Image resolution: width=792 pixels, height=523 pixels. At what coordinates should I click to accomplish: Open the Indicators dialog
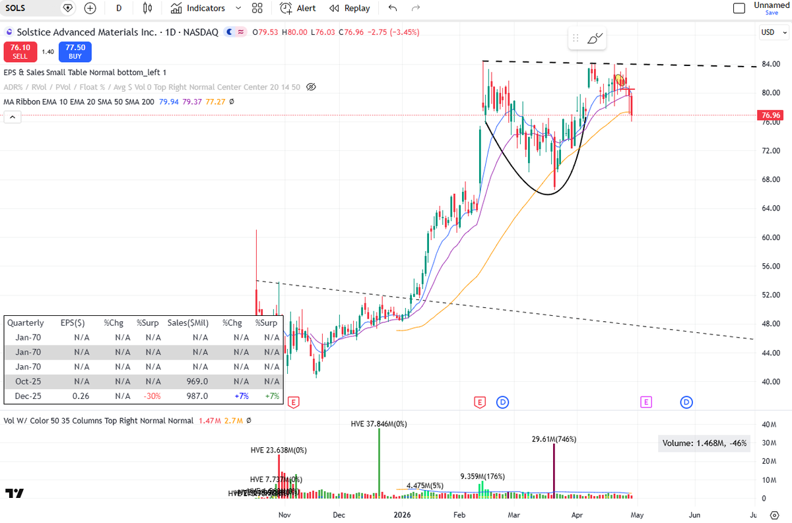point(197,8)
